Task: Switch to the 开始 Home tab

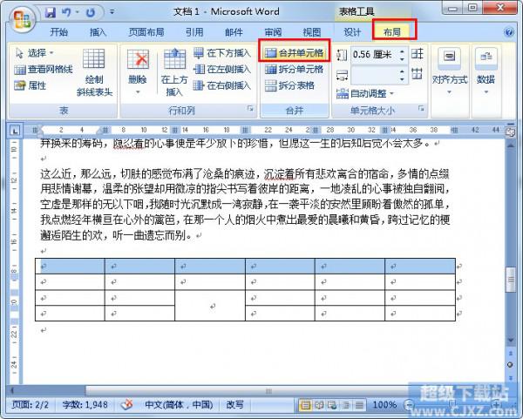Action: pos(59,32)
